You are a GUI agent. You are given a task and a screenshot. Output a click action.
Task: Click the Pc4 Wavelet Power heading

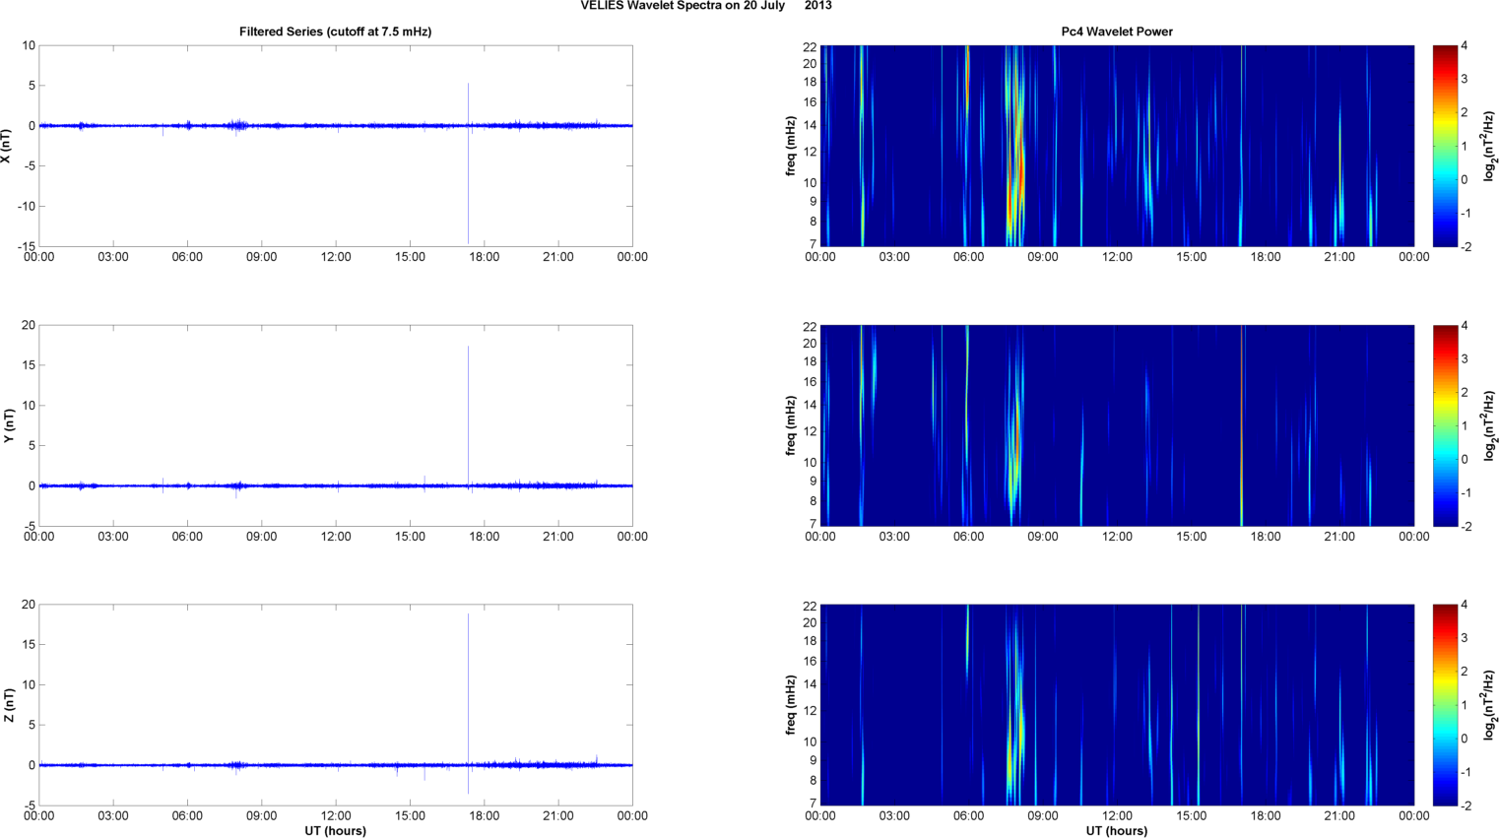(x=1116, y=32)
